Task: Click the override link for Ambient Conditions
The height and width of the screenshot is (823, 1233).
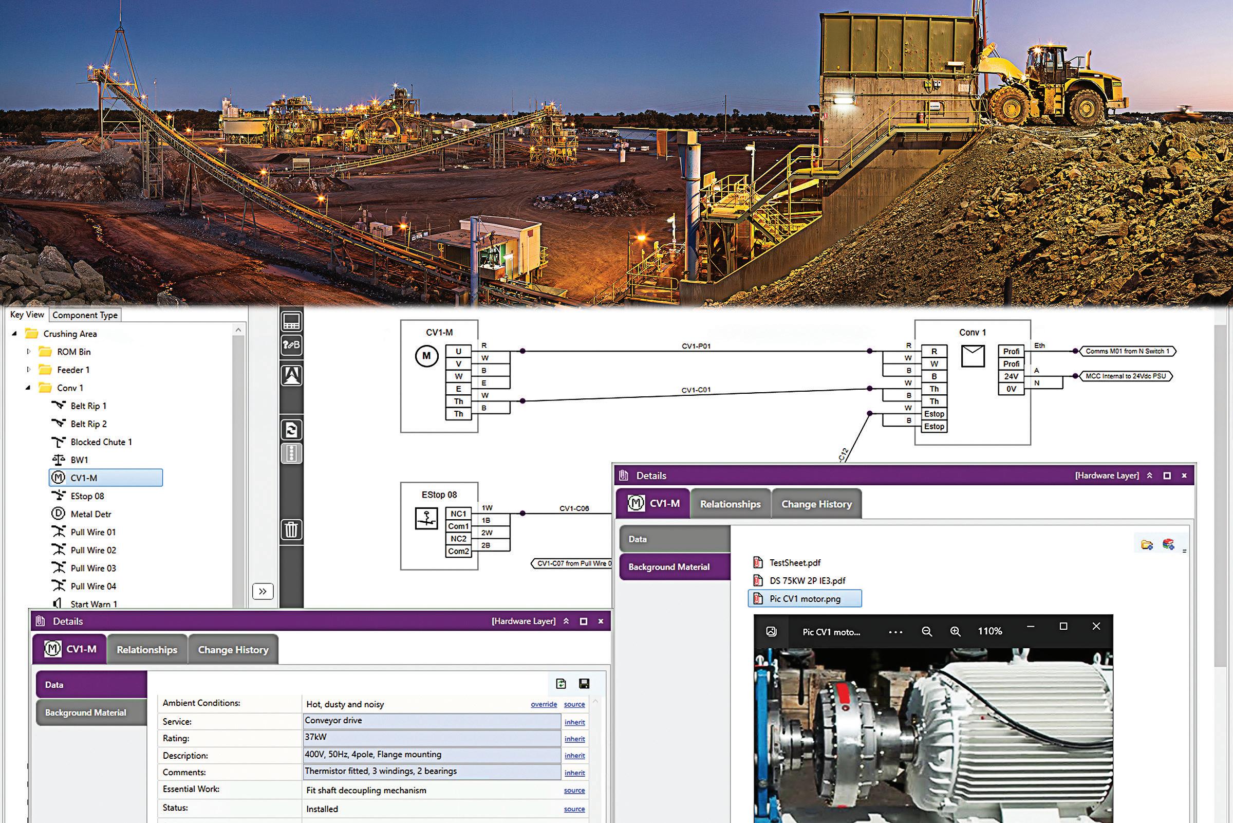Action: 544,704
